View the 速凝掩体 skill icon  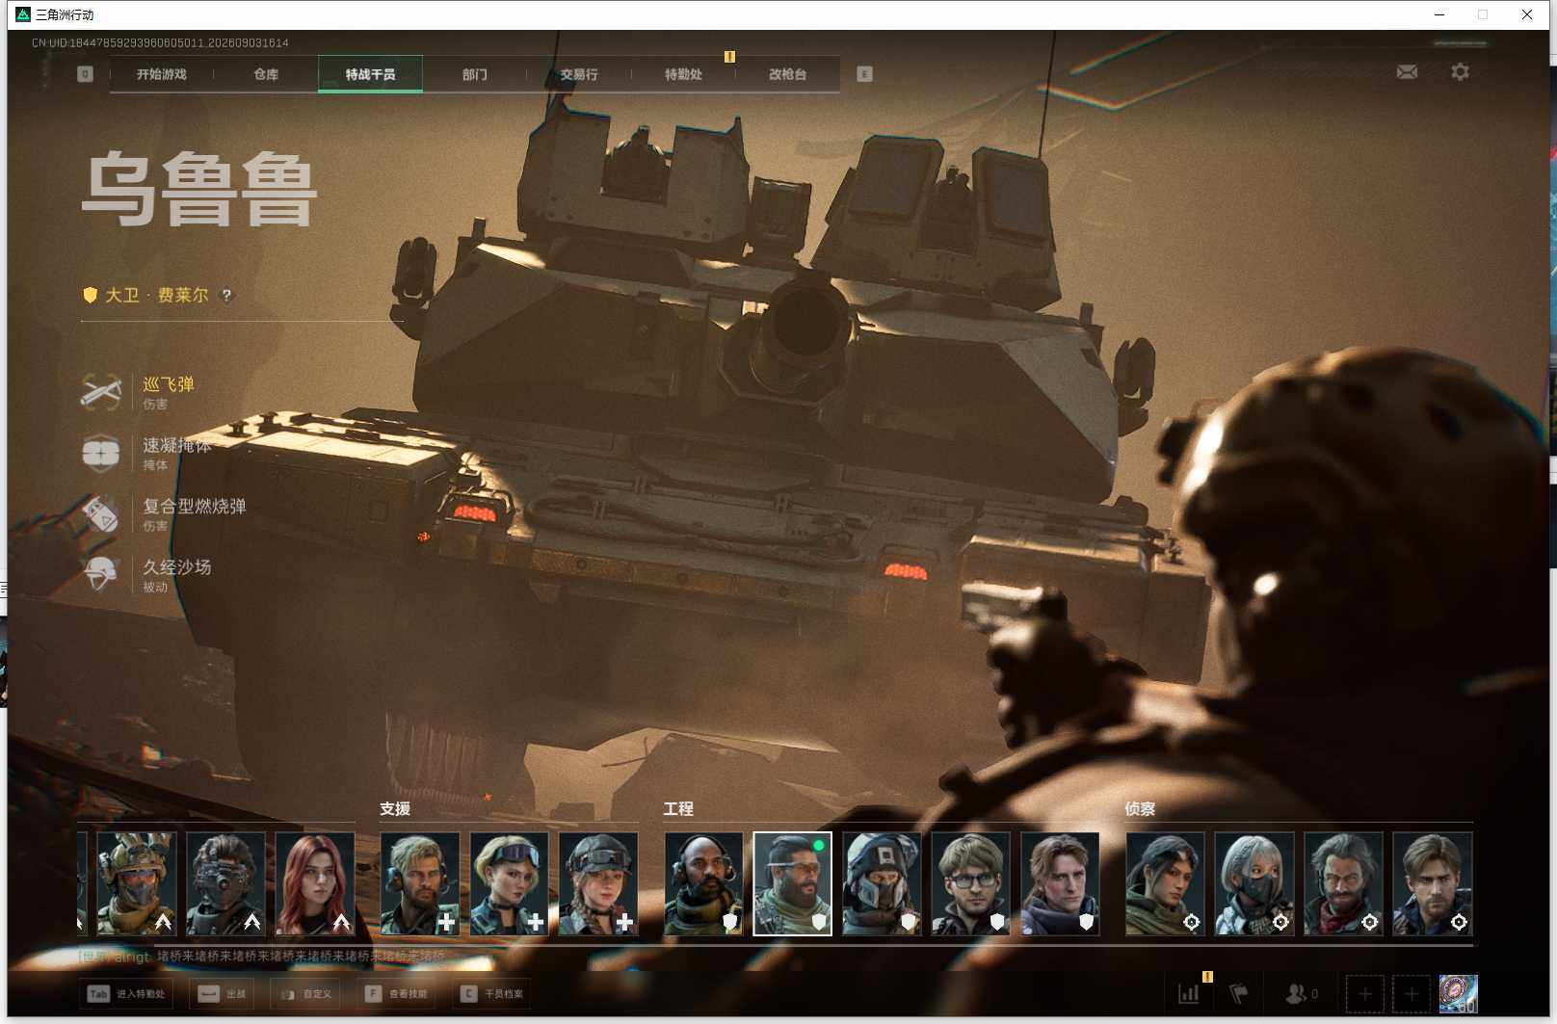tap(101, 453)
